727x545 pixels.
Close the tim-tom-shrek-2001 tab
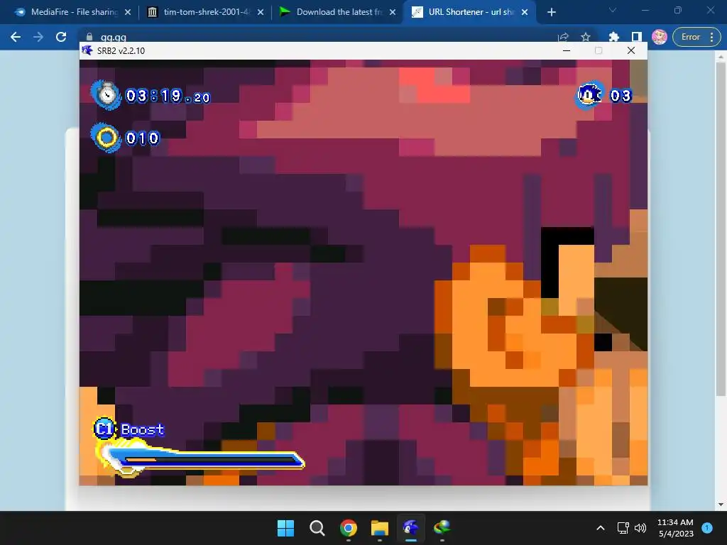(261, 12)
